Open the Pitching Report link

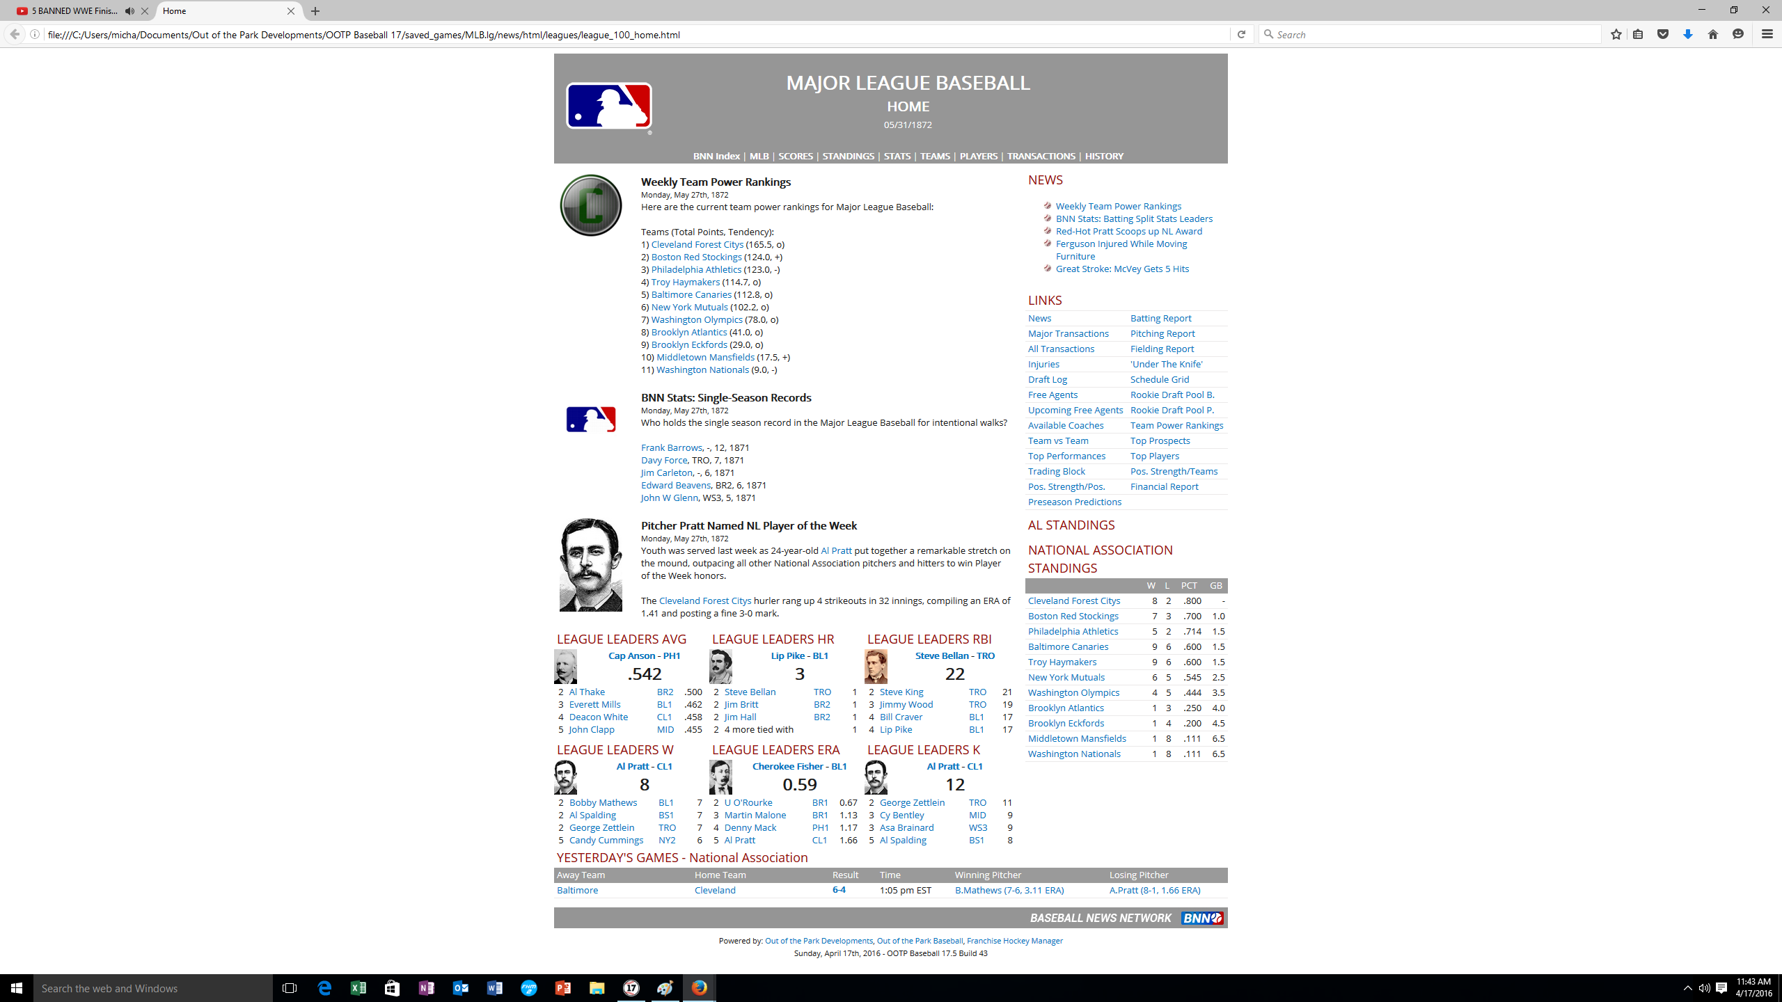point(1162,333)
